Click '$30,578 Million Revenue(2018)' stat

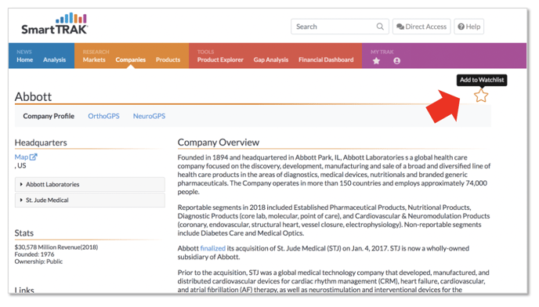coord(56,247)
